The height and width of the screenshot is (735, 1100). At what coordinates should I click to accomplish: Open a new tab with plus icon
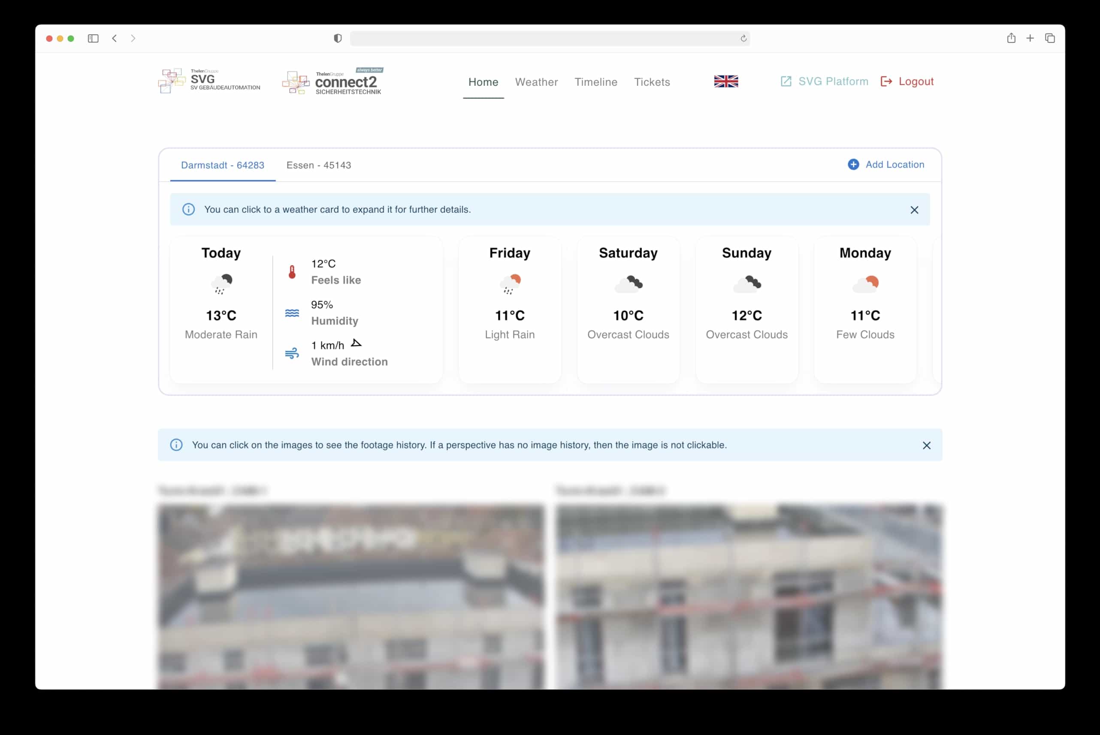pos(1030,39)
